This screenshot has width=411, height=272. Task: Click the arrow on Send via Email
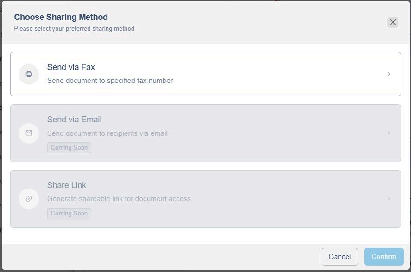(x=389, y=133)
